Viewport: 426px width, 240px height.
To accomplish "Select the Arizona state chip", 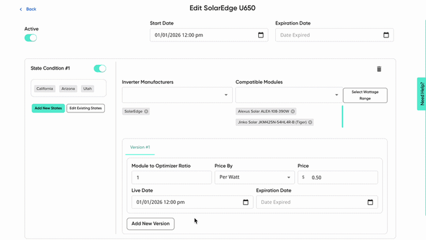I will 68,89.
